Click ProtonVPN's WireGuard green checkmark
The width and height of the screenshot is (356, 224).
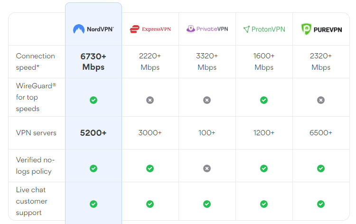point(264,100)
